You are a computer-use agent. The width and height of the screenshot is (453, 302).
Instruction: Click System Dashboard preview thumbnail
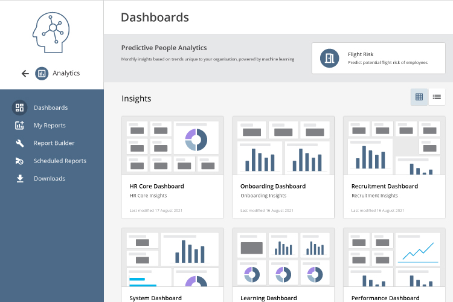click(x=173, y=257)
